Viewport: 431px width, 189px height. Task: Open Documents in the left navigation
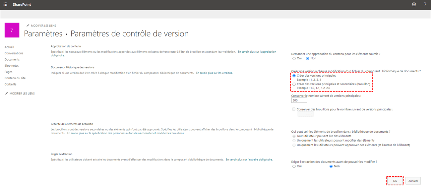[x=12, y=60]
